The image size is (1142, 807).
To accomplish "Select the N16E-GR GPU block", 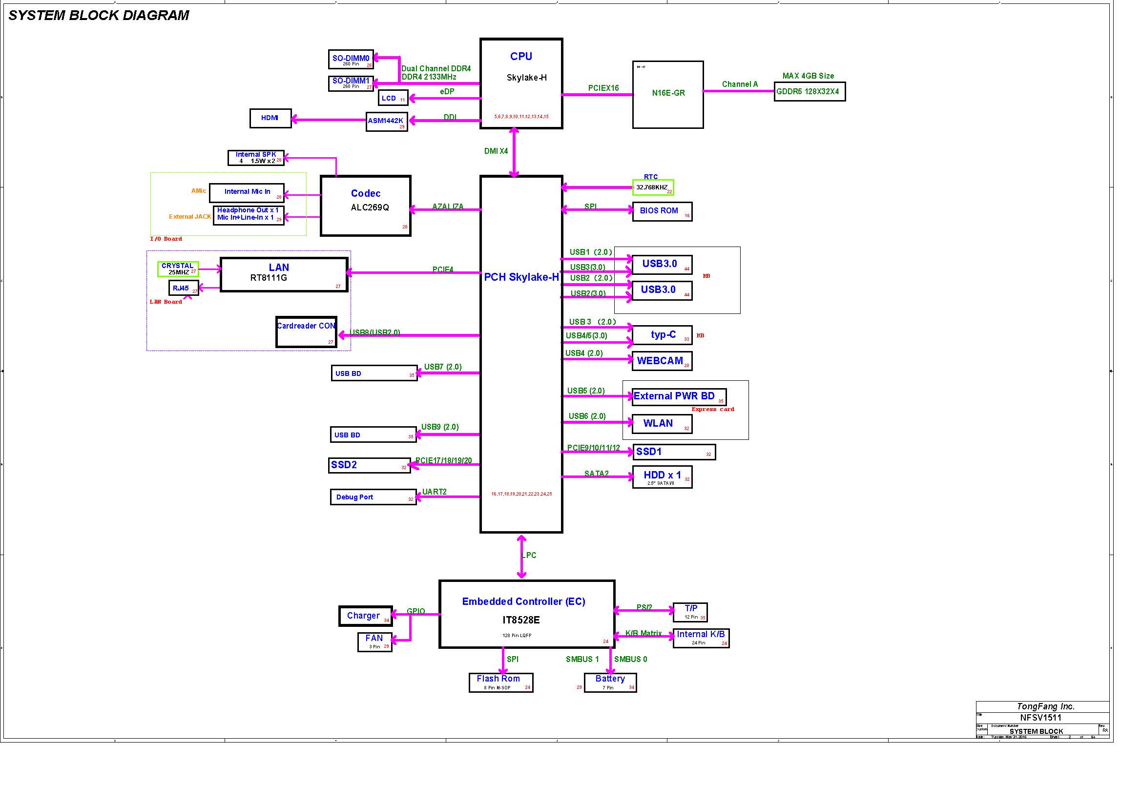I will (667, 95).
